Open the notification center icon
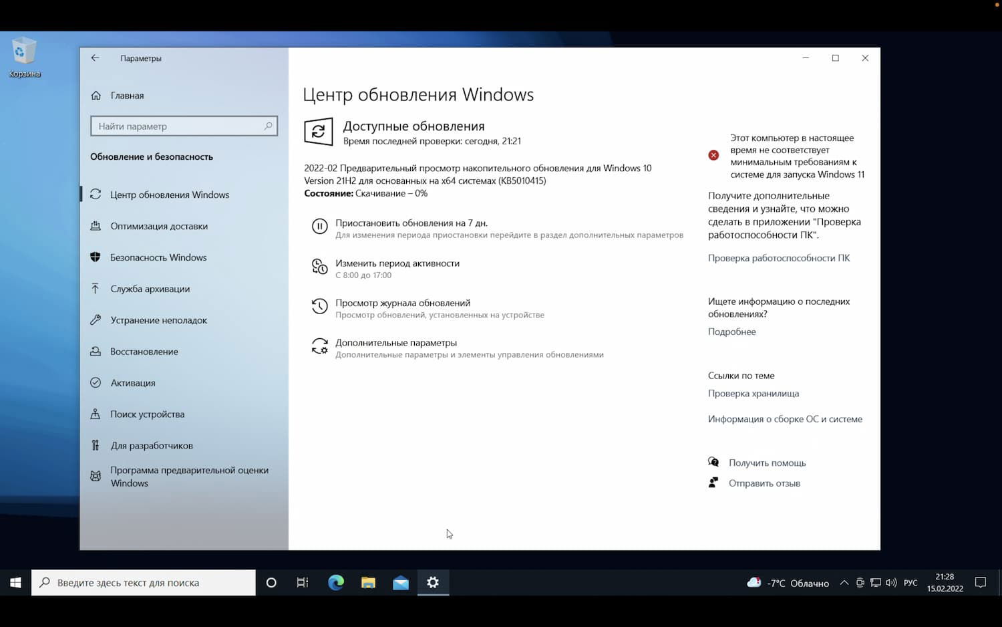Image resolution: width=1002 pixels, height=627 pixels. (x=981, y=583)
